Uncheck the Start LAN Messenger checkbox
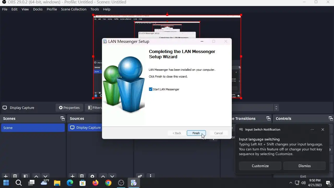Viewport: 334px width, 188px height. point(151,89)
